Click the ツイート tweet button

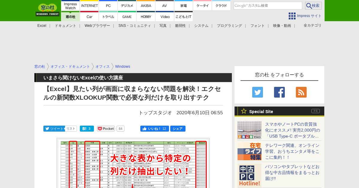(54, 129)
